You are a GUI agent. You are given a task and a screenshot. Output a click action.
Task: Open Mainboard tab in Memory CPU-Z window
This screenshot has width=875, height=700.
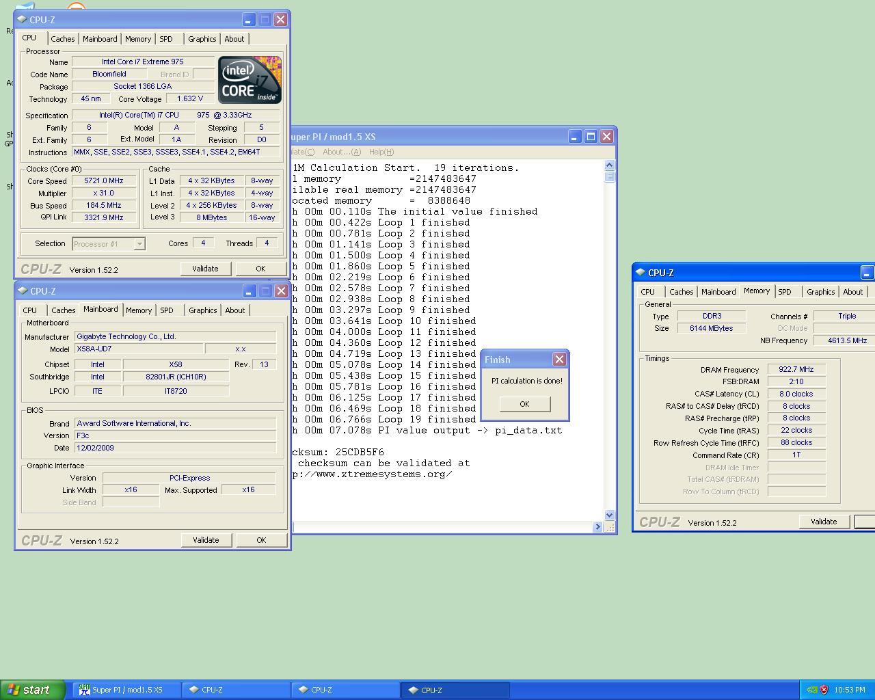718,292
